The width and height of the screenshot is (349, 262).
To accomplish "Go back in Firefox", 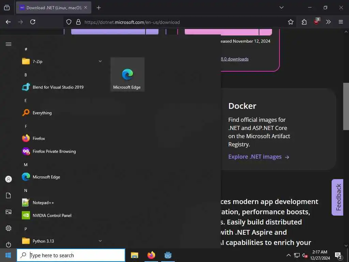I will coord(8,22).
